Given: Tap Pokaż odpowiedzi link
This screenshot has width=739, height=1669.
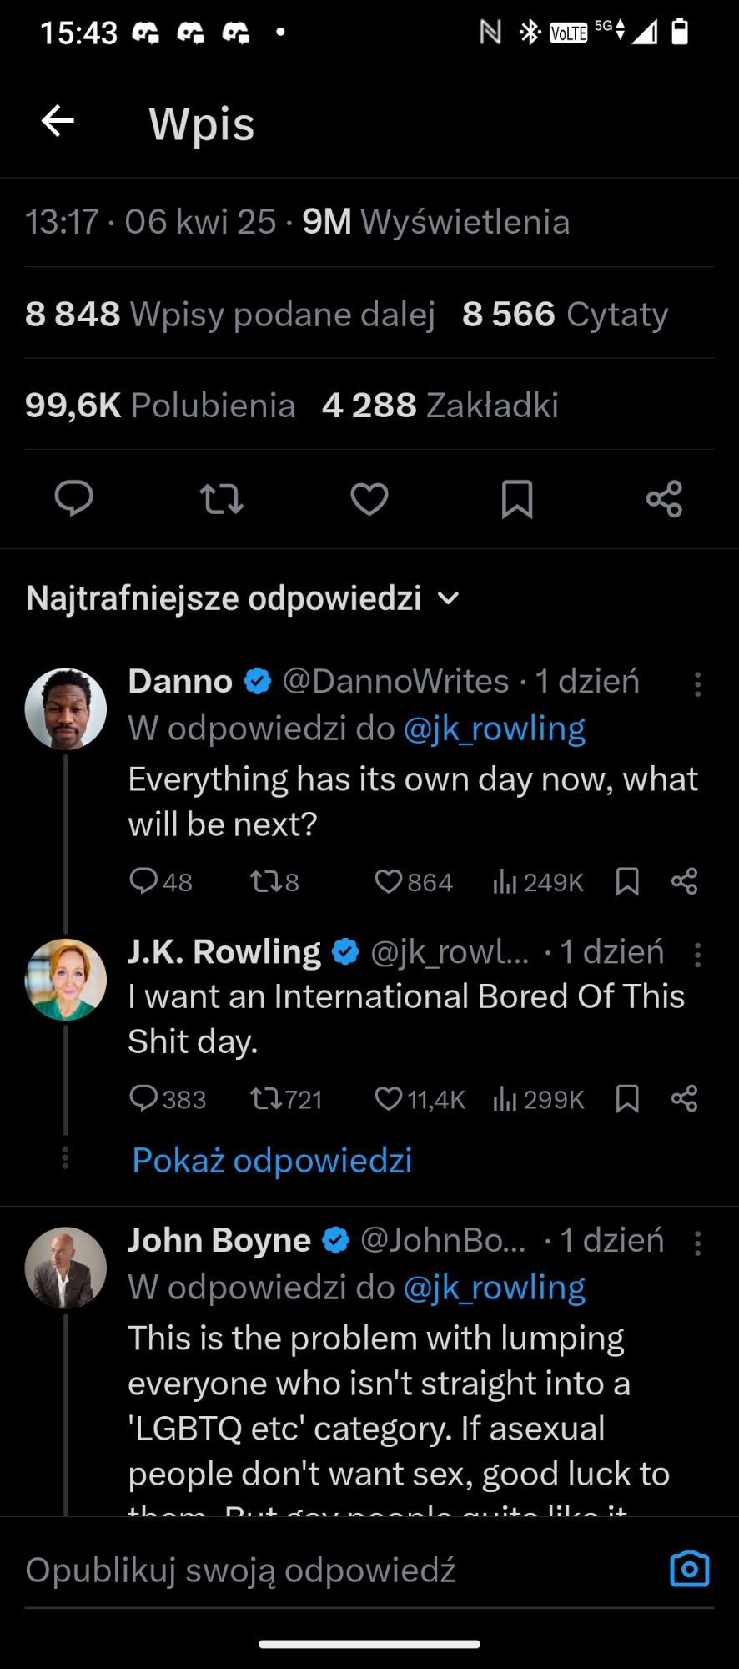Looking at the screenshot, I should click(x=272, y=1160).
